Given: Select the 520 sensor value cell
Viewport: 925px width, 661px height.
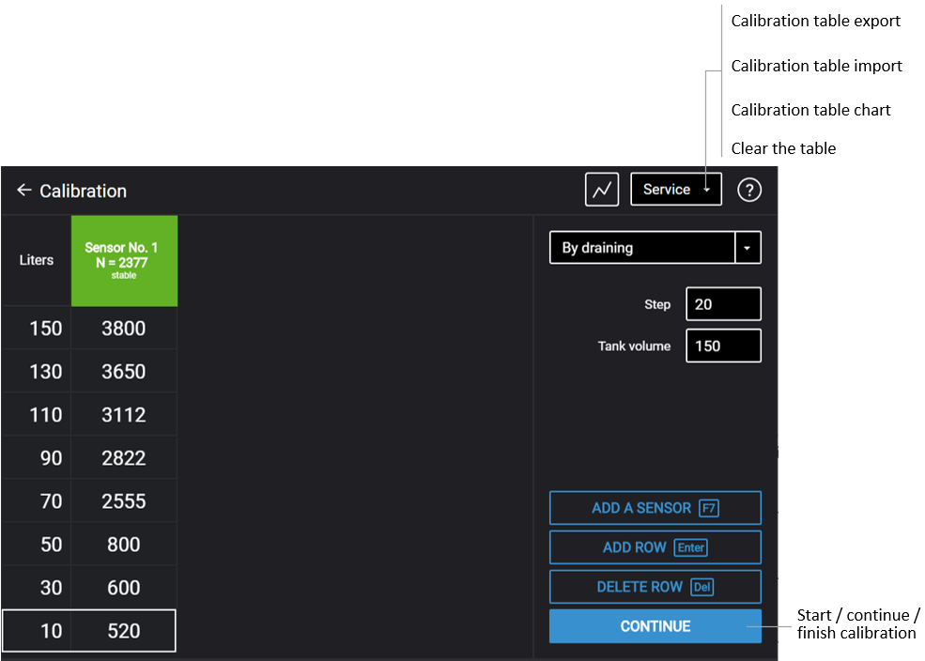Looking at the screenshot, I should tap(124, 631).
